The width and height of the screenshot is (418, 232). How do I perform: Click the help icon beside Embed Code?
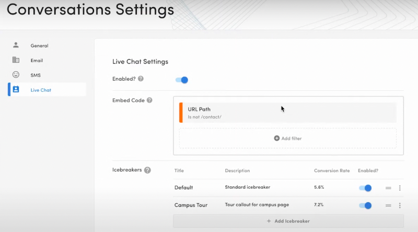(149, 100)
